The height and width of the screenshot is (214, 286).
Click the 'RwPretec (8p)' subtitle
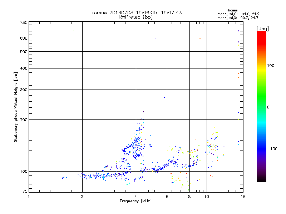pos(135,17)
